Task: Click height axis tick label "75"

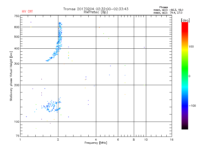Action: [x=18, y=136]
